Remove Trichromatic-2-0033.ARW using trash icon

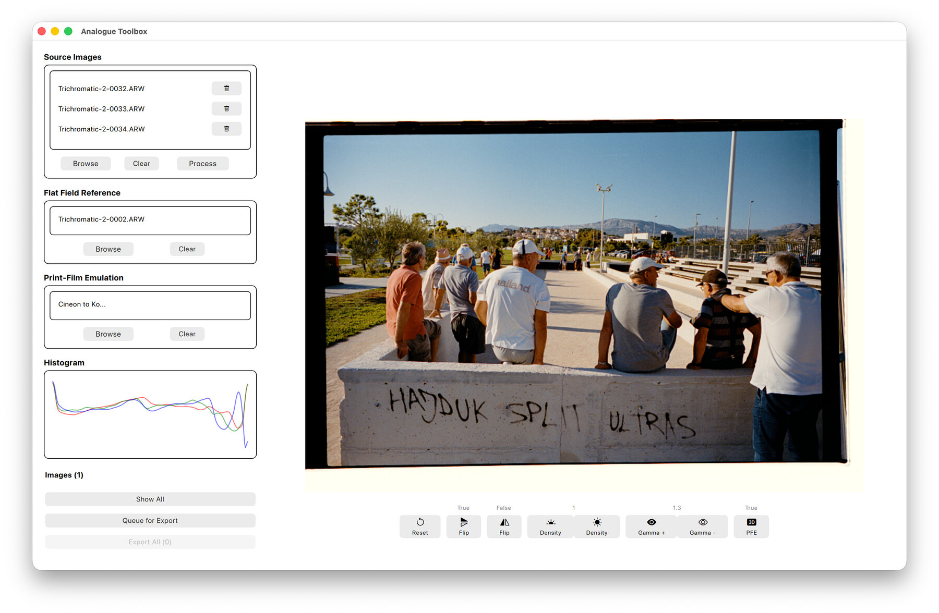tap(226, 109)
